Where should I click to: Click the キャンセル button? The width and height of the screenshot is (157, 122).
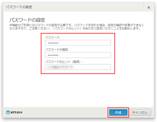(140, 112)
